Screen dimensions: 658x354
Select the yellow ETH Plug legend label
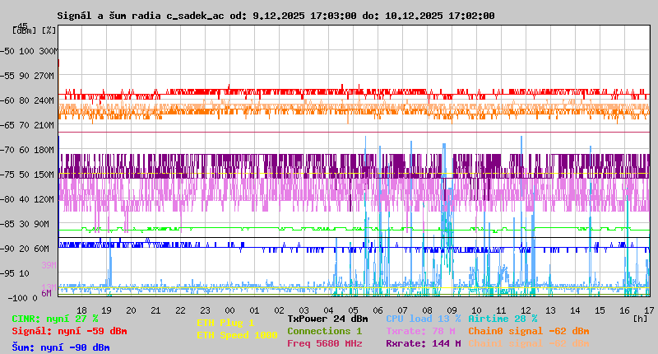[225, 324]
